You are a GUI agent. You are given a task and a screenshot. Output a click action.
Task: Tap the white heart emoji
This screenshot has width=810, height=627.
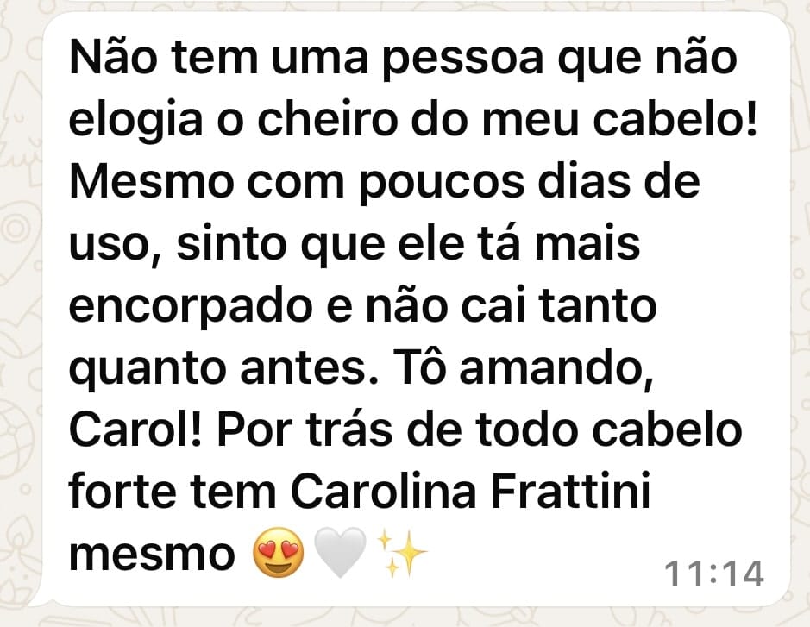tap(340, 553)
